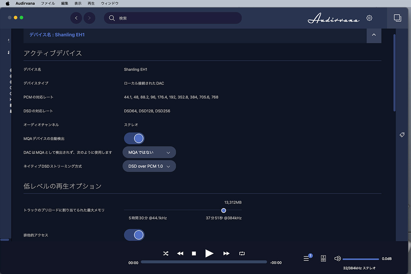Open the 編集 menu
Viewport: 411px width, 274px height.
click(x=65, y=3)
